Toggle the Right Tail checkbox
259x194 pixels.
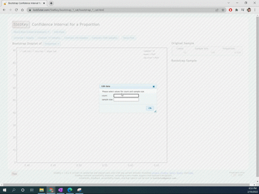45,51
